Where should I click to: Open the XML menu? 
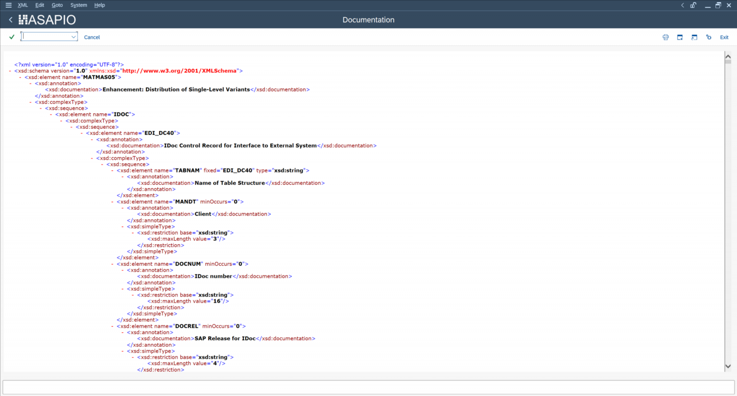[x=23, y=5]
